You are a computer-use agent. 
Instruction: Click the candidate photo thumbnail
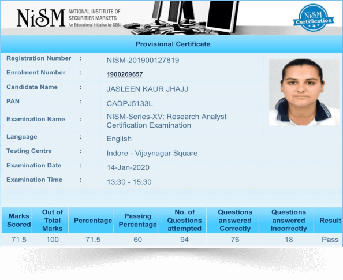pyautogui.click(x=304, y=92)
